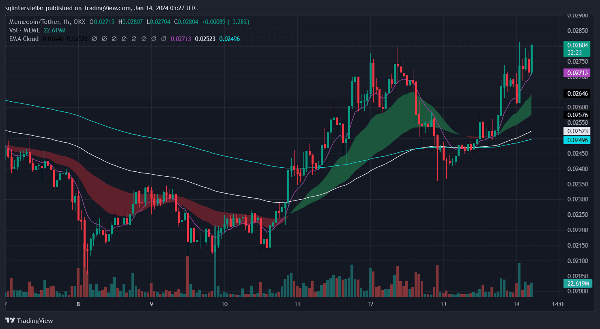Click date label 13 on time axis

(443, 304)
